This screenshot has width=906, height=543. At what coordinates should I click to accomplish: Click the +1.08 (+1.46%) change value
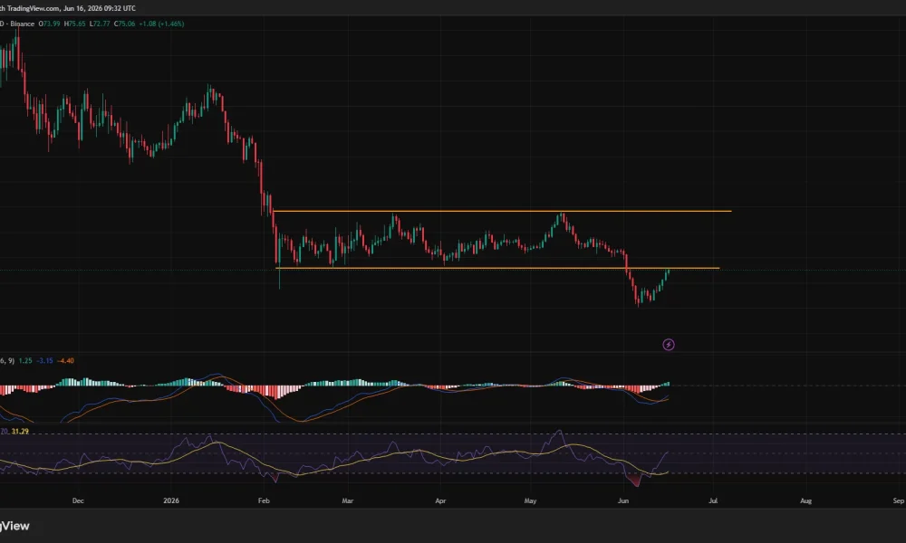click(x=162, y=24)
